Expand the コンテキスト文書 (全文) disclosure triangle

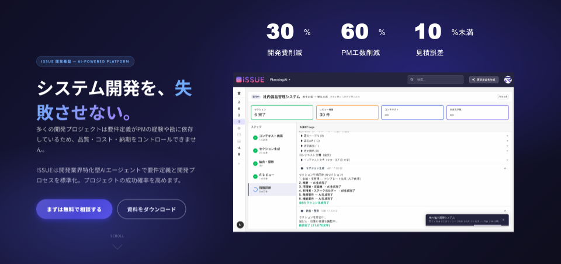[x=300, y=160]
